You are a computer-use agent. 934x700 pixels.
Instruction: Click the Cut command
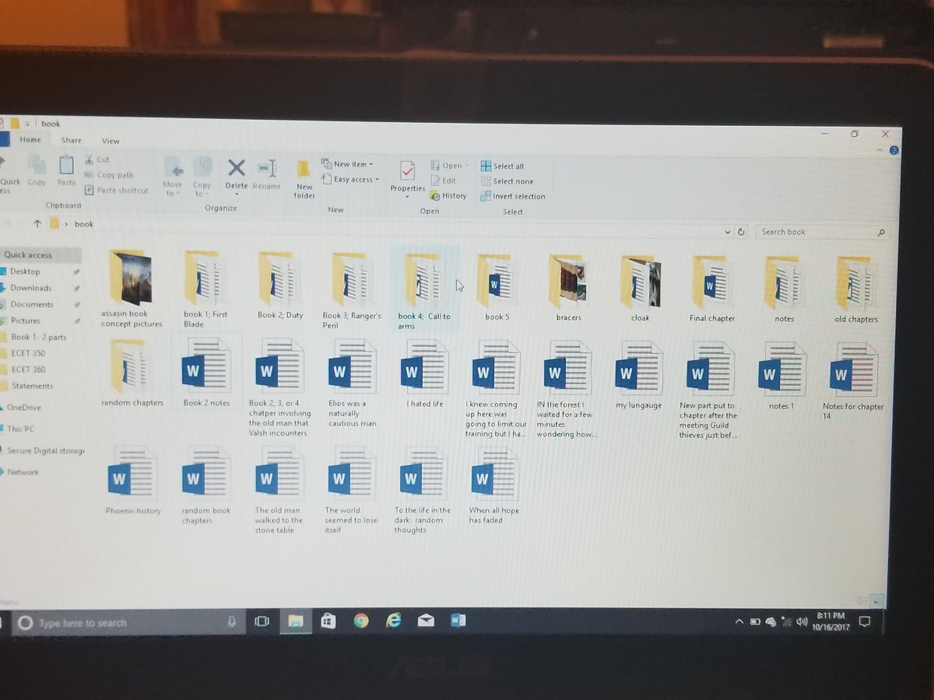pos(97,160)
